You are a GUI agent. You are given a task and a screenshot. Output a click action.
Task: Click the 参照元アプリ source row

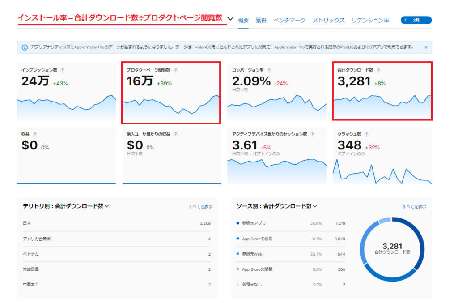[x=291, y=223]
